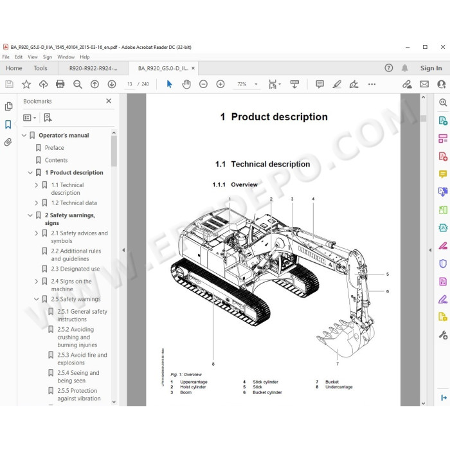Screen dimensions: 450x450
Task: Open the File menu
Action: pos(6,57)
